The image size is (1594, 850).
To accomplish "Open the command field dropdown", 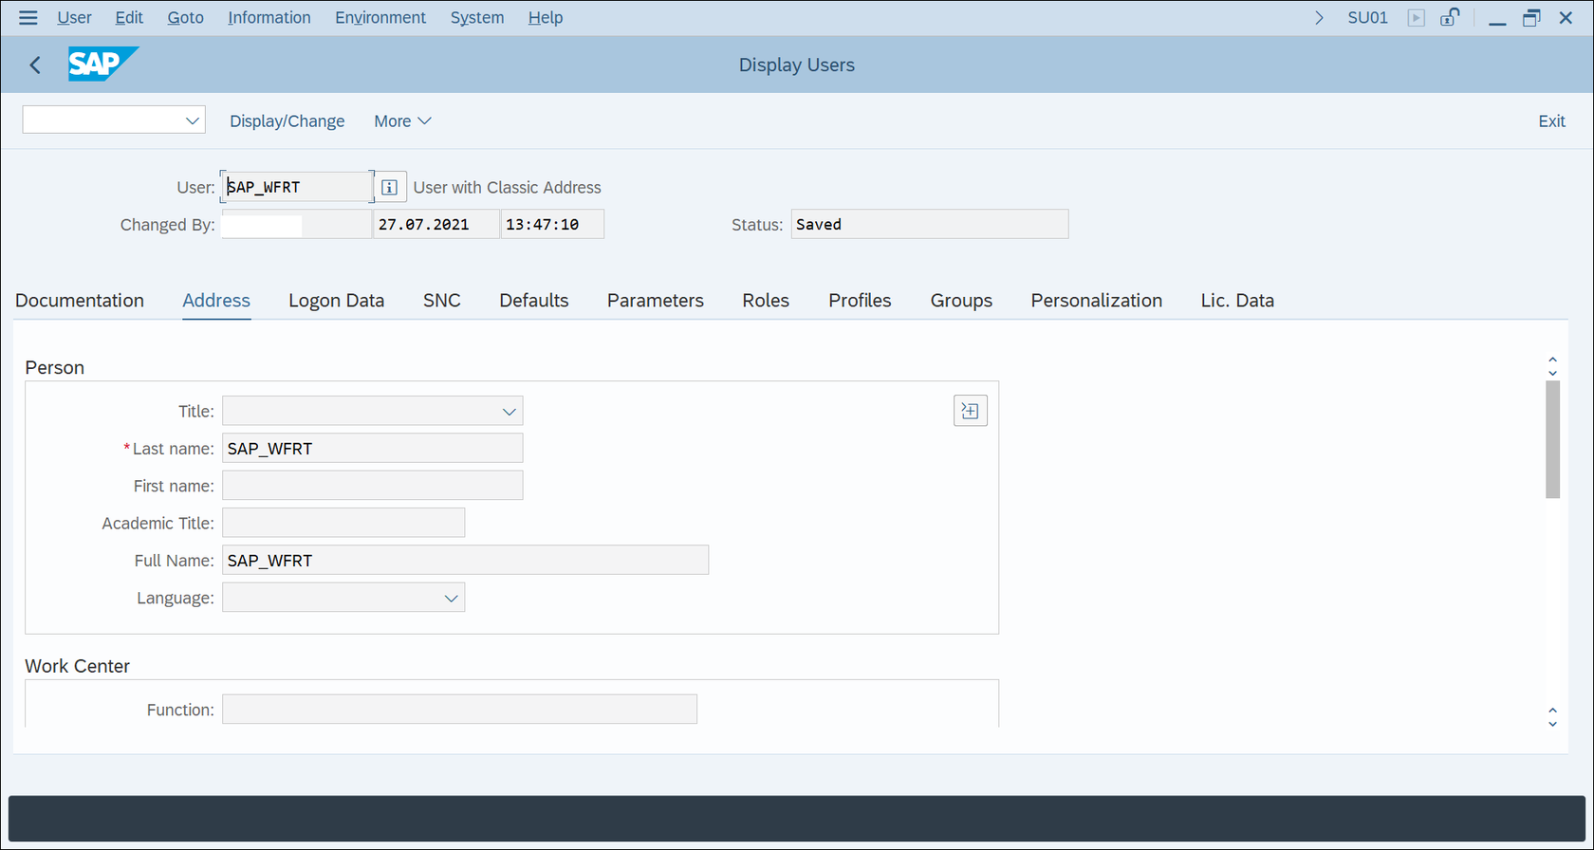I will point(193,120).
